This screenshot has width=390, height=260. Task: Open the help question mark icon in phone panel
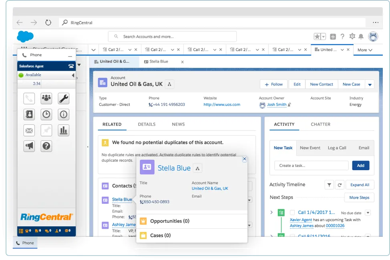click(46, 146)
